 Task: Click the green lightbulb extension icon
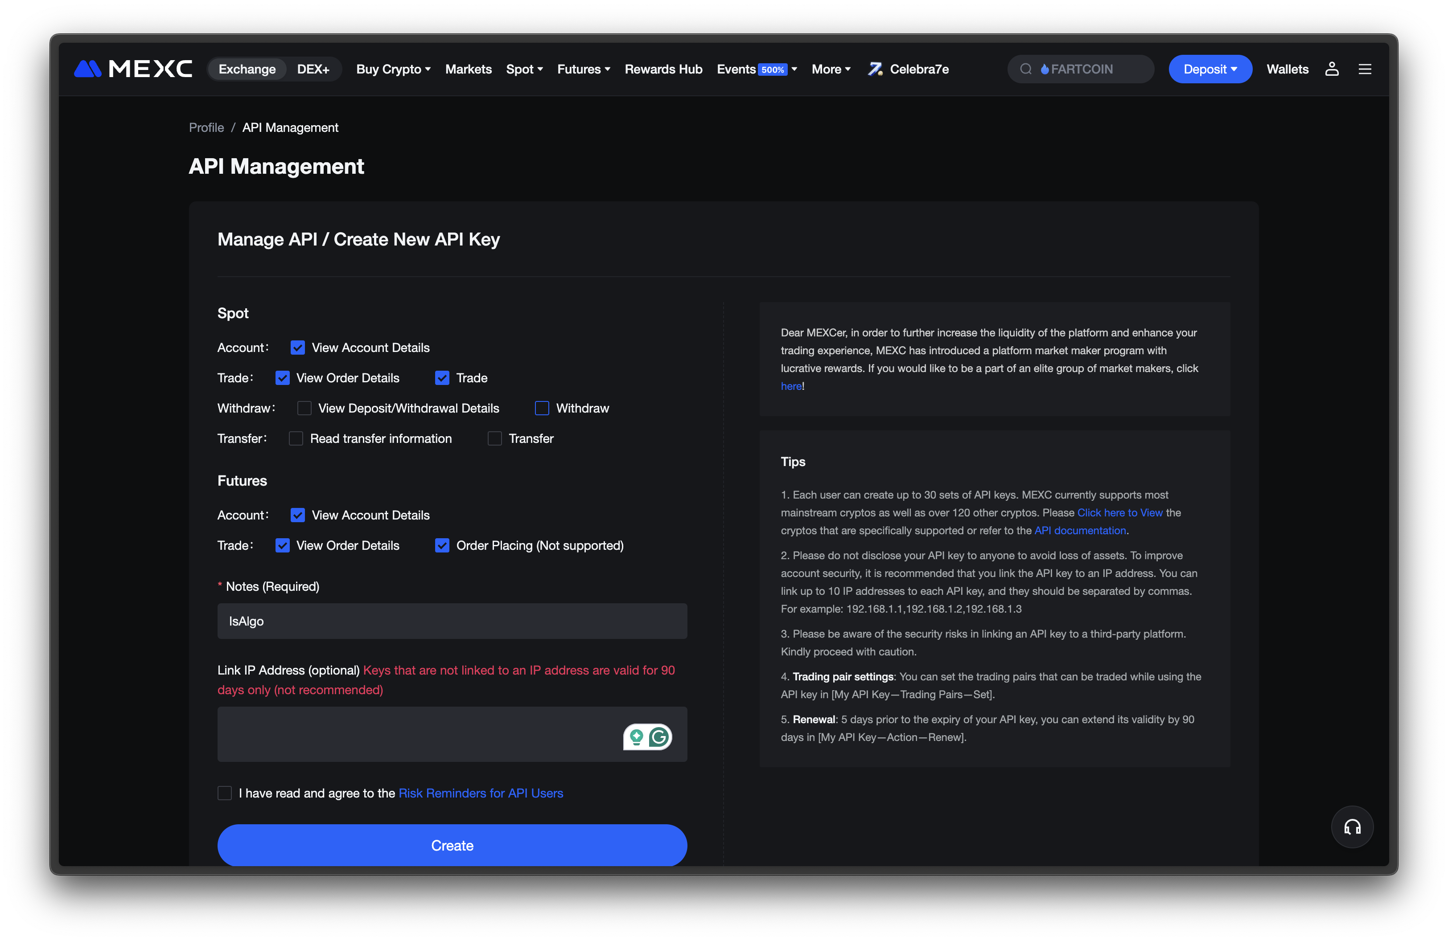click(636, 737)
